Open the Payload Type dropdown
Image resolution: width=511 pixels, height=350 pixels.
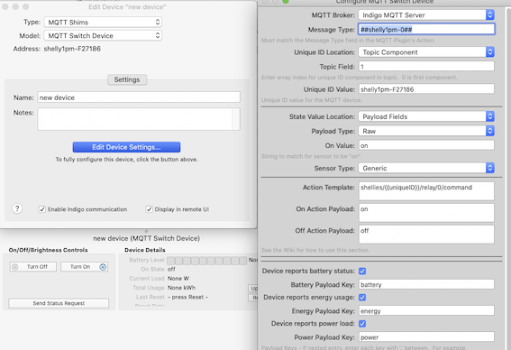pyautogui.click(x=426, y=131)
